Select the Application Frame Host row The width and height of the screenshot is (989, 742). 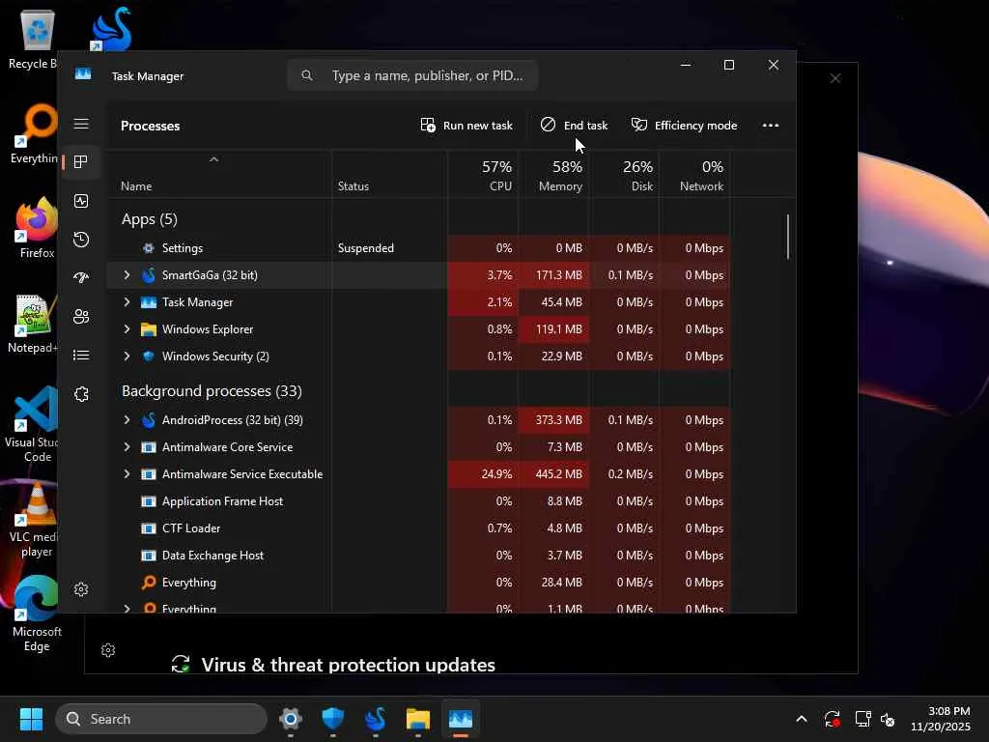click(419, 501)
